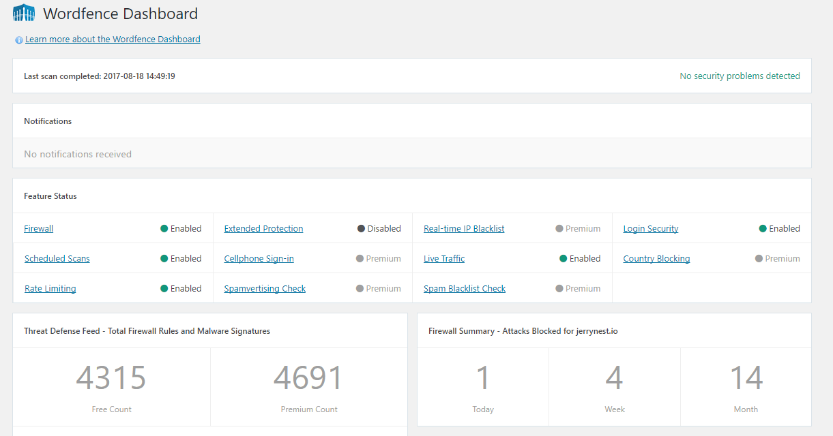
Task: Click the Threat Defense Feed heading
Action: 147,331
